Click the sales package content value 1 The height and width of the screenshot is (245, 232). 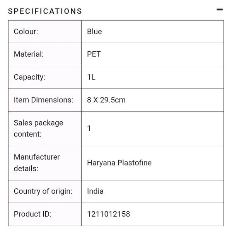pos(89,128)
